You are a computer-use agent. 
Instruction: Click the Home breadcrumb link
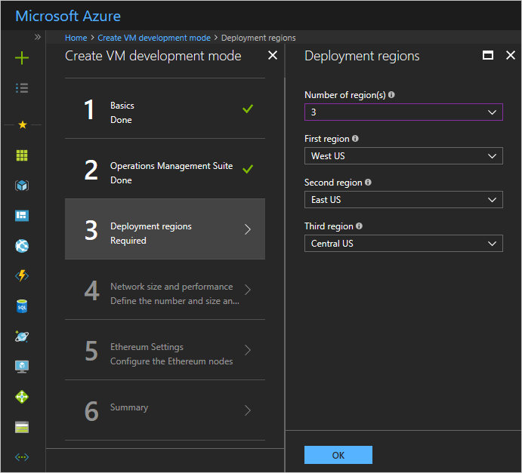coord(76,38)
